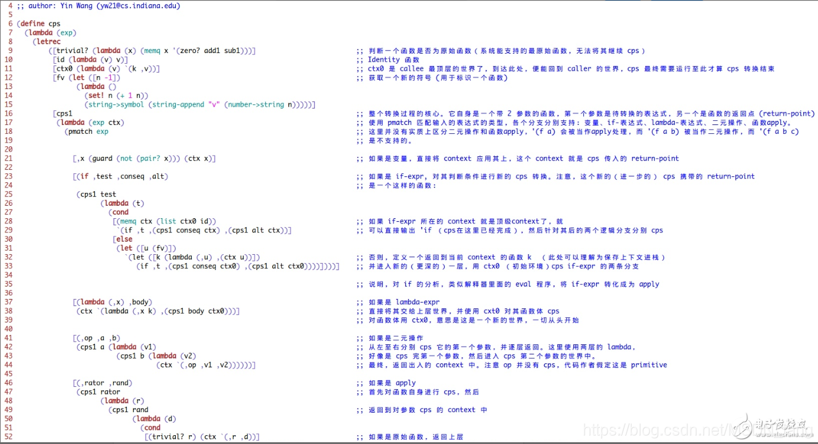
Task: Click the "(cond" on line 27
Action: click(x=118, y=212)
